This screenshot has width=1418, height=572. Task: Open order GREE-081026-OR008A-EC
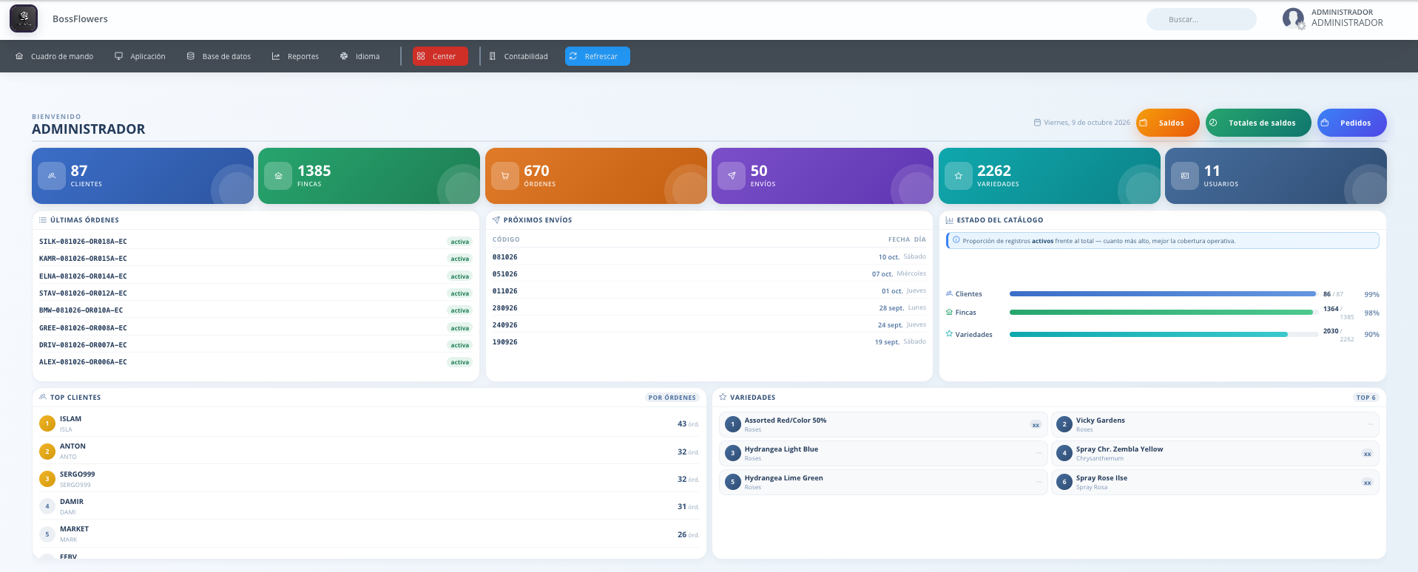(83, 328)
